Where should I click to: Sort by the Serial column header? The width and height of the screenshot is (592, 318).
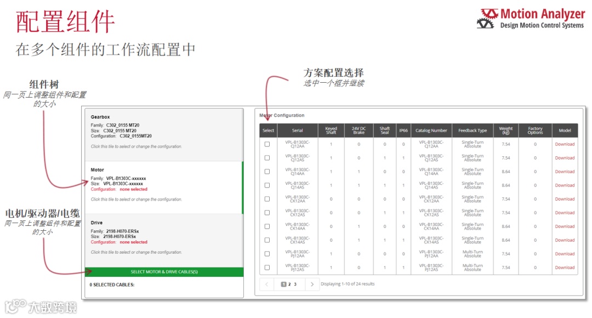click(297, 130)
